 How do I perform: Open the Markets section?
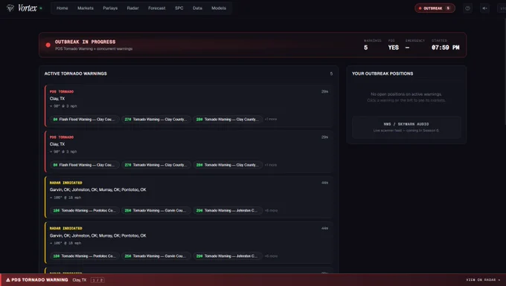[85, 8]
